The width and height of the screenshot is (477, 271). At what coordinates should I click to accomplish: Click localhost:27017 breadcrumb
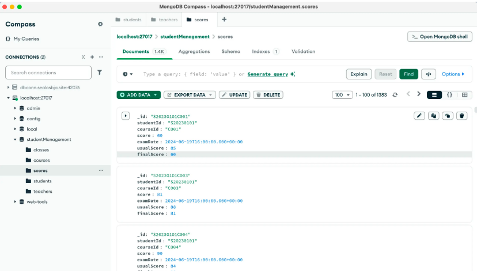click(134, 37)
